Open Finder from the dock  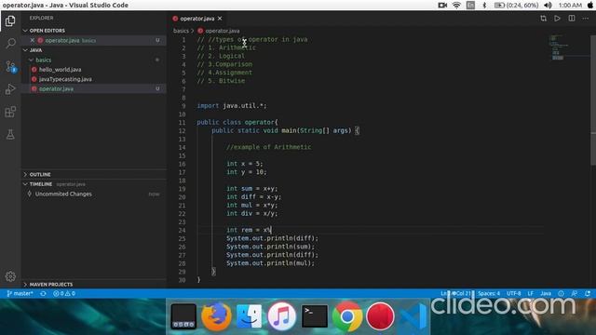[249, 316]
